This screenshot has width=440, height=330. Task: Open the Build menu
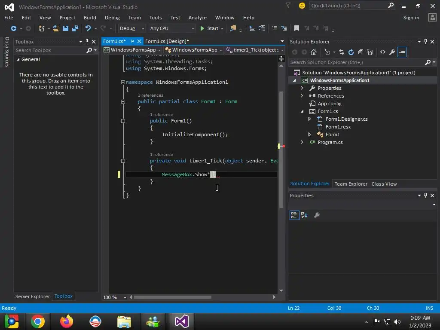coord(90,18)
